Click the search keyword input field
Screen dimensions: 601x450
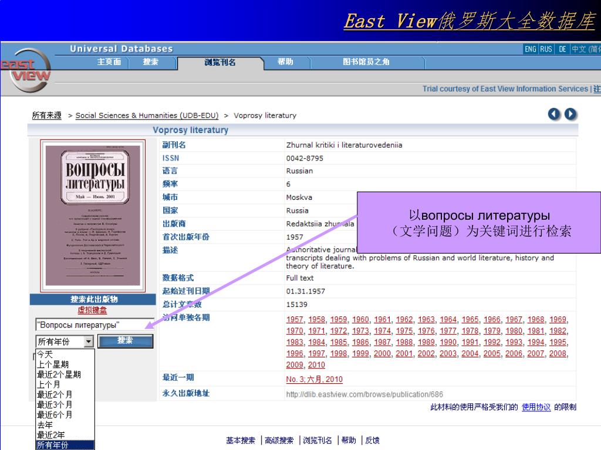tap(94, 325)
